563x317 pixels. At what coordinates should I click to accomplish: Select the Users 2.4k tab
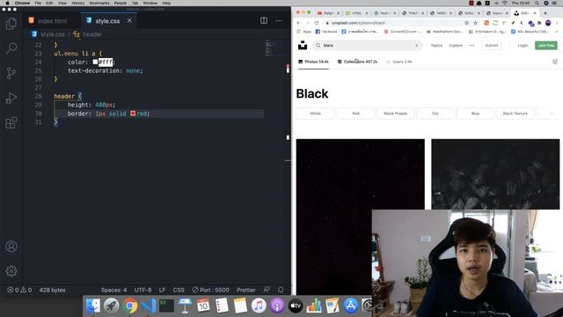tap(398, 62)
